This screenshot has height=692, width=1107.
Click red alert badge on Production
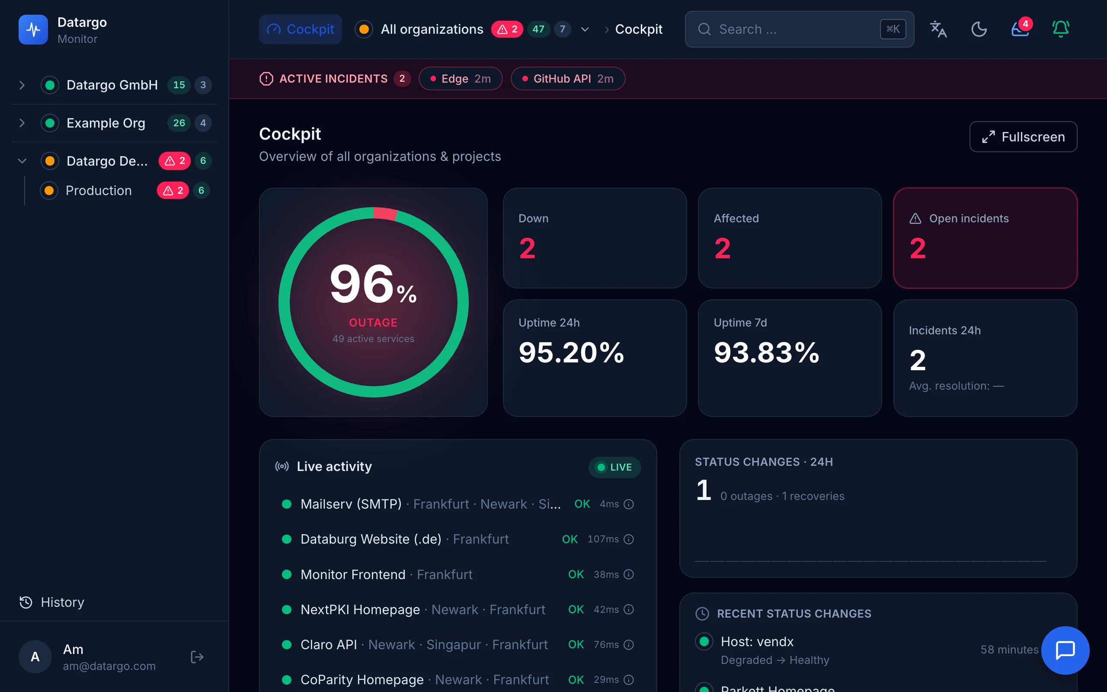pos(173,190)
